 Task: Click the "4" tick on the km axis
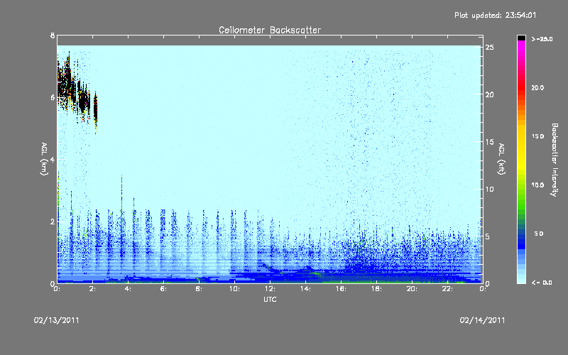tap(53, 159)
